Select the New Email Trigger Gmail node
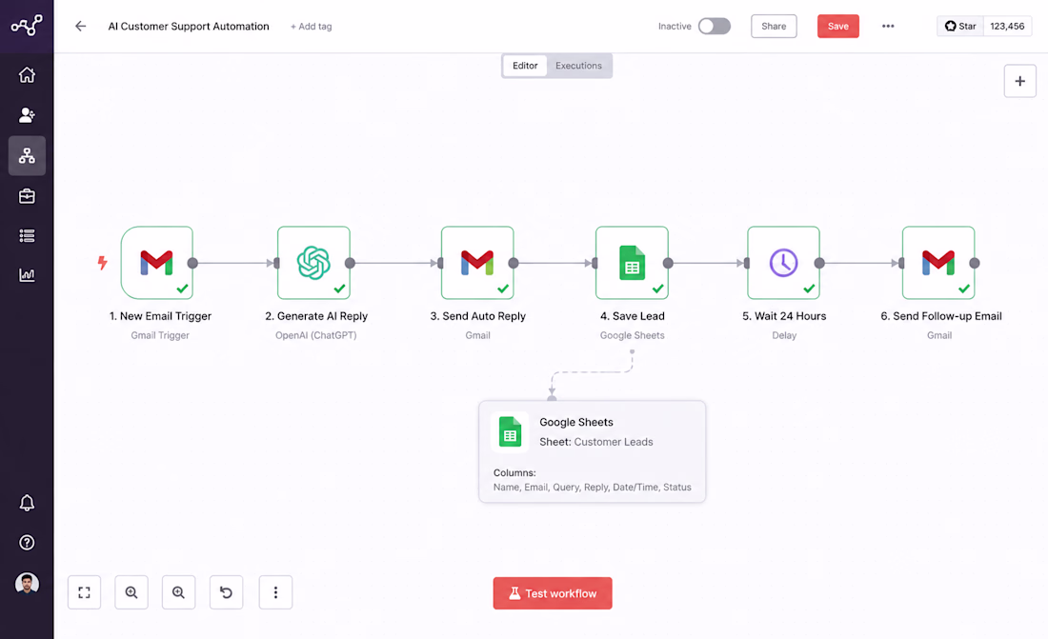Viewport: 1048px width, 639px height. pos(157,263)
